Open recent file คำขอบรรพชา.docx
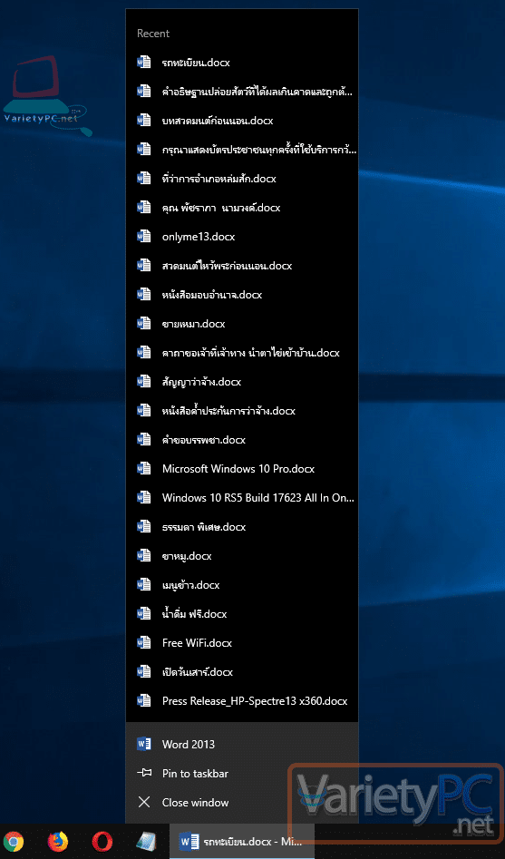This screenshot has width=505, height=859. pyautogui.click(x=242, y=439)
